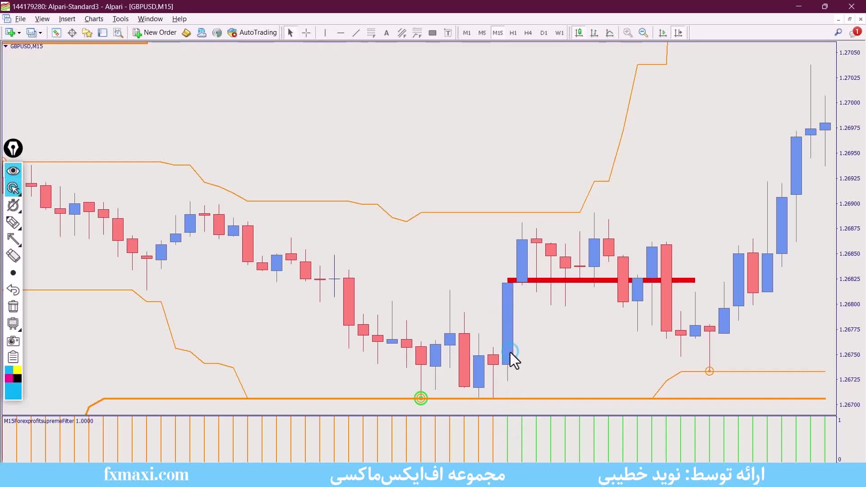
Task: Toggle the chart shift button
Action: point(678,32)
